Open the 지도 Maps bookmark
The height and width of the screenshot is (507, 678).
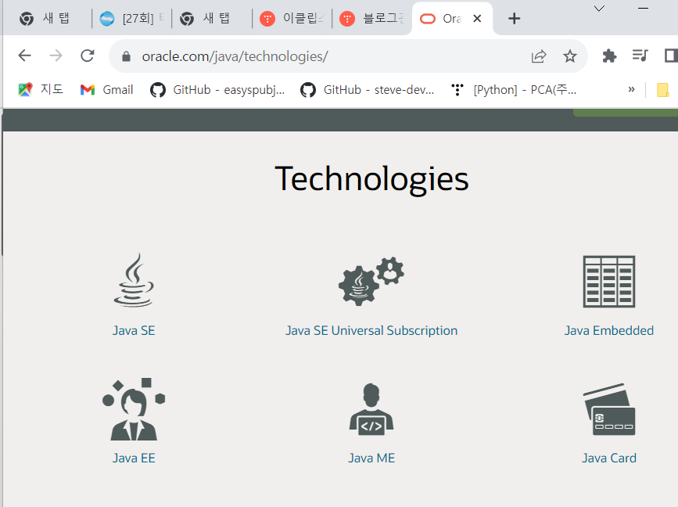(x=41, y=89)
